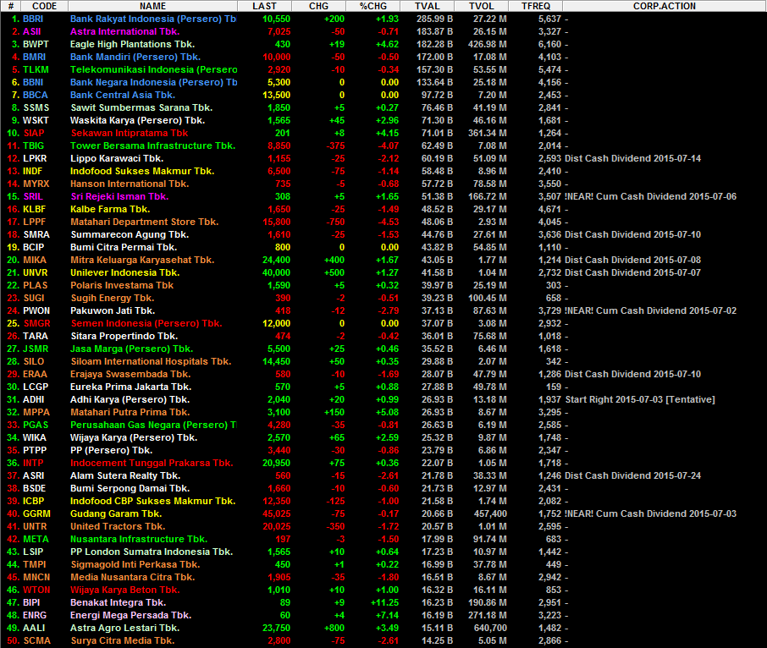Select Tower Bersama Infrastructure Tbk. name
Viewport: 767px width, 648px height.
pyautogui.click(x=152, y=146)
